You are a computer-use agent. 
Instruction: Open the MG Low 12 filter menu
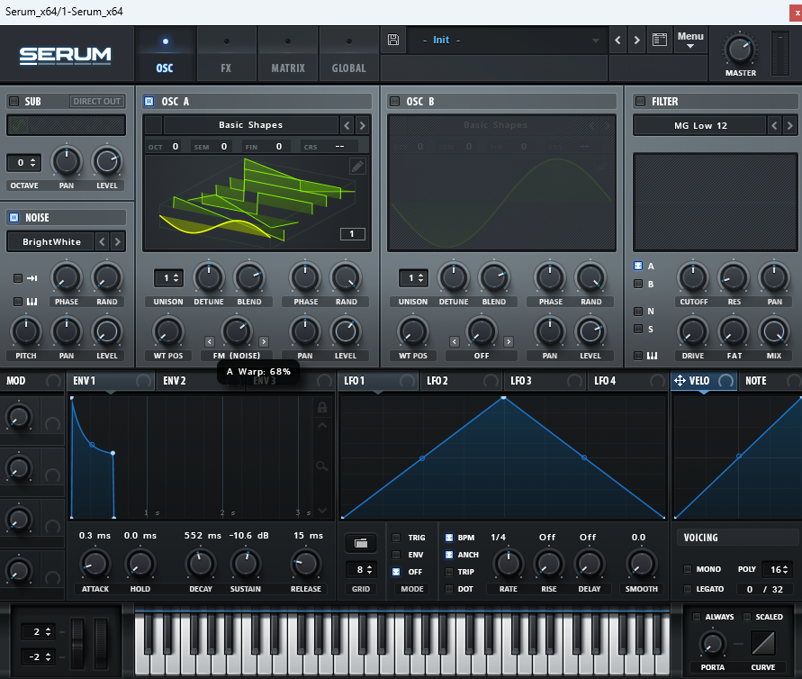700,125
